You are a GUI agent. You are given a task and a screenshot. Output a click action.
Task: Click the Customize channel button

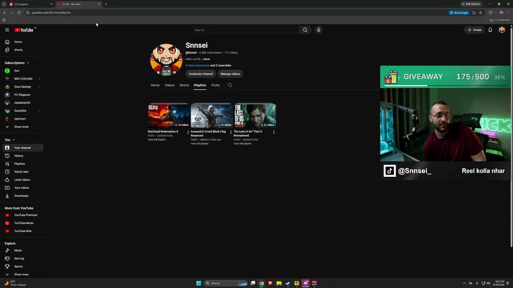[201, 74]
